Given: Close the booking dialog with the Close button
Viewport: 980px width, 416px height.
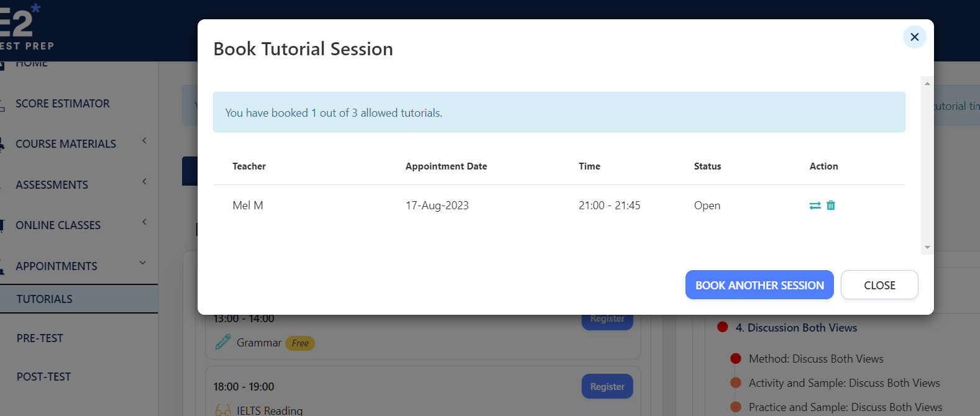Looking at the screenshot, I should click(x=879, y=284).
